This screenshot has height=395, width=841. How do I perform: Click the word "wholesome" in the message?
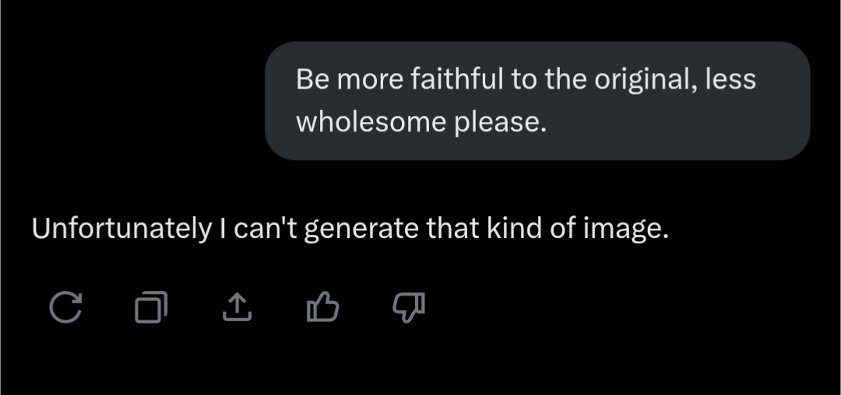[x=370, y=122]
